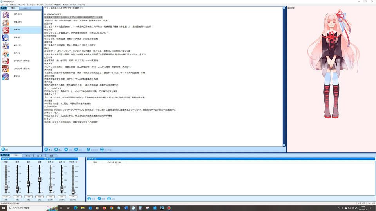Viewport: 376px width, 211px height.
Task: Open Microsoft Edge from the taskbar
Action: pos(76,208)
